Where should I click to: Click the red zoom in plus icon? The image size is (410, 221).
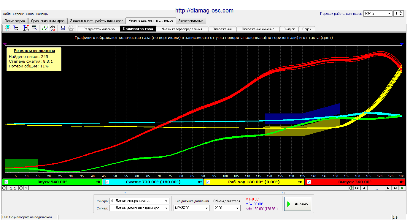tap(21, 188)
